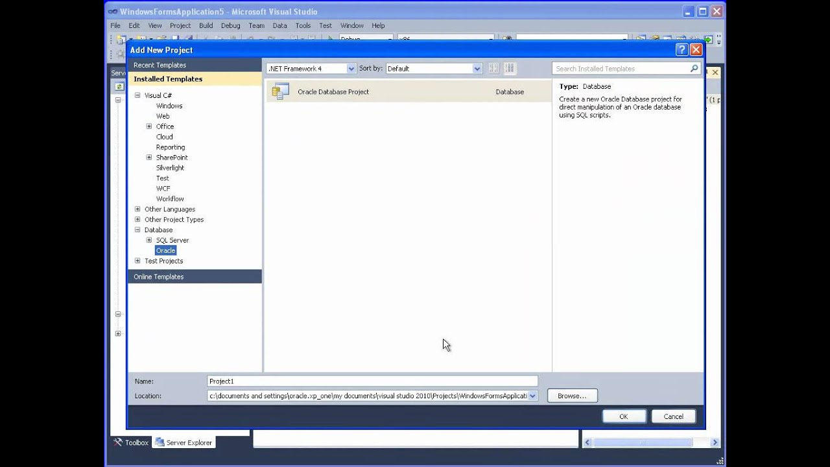This screenshot has height=467, width=830.
Task: Select the Silverlight template category
Action: coord(170,168)
